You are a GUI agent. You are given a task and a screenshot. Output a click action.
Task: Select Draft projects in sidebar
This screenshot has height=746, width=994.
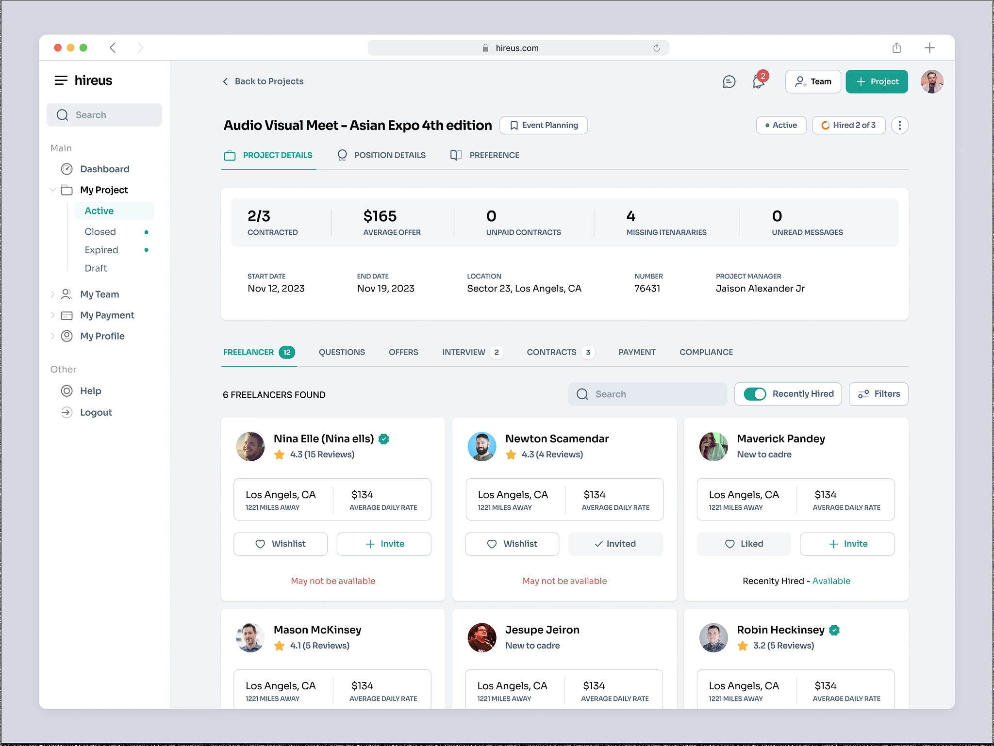tap(96, 268)
